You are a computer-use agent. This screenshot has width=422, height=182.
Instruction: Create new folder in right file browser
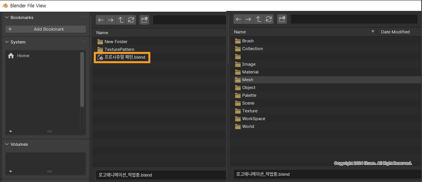pyautogui.click(x=282, y=19)
